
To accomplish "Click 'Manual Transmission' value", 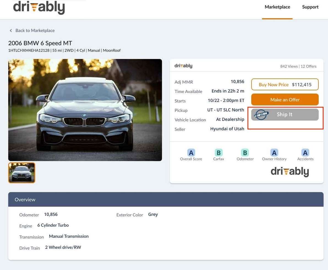I will (x=69, y=236).
